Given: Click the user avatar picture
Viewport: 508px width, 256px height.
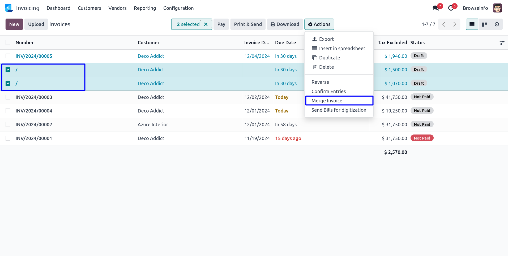Looking at the screenshot, I should (x=497, y=8).
